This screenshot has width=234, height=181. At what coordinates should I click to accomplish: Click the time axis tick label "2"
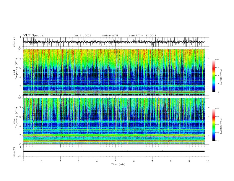click(60, 161)
